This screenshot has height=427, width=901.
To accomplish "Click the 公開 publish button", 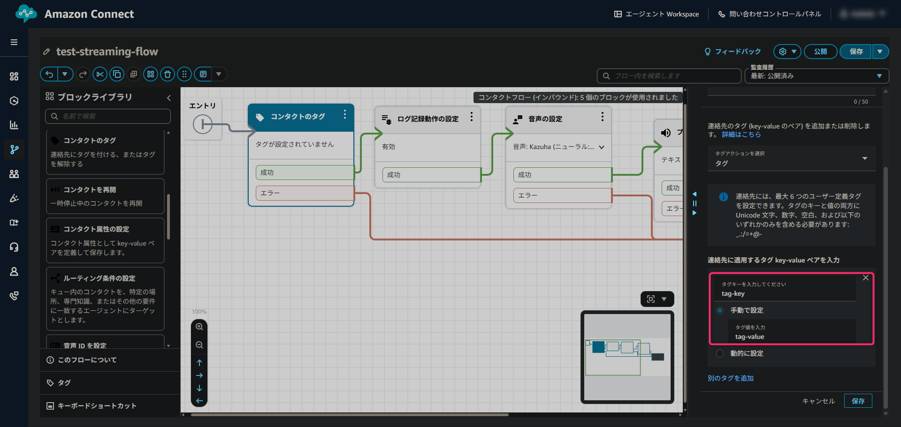I will click(x=820, y=52).
